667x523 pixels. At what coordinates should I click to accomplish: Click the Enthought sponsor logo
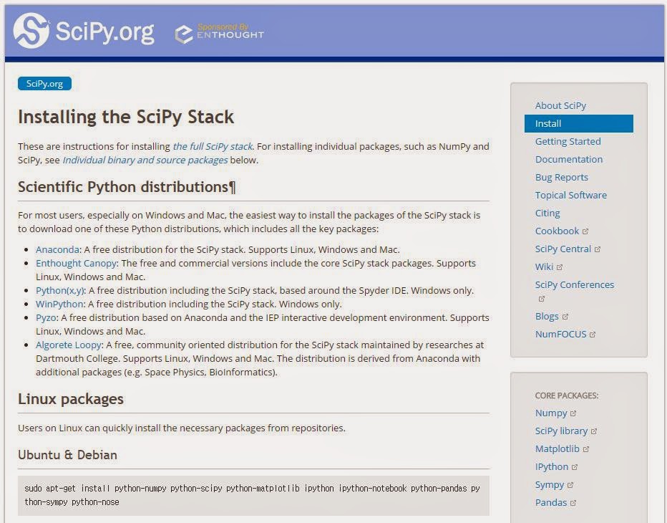point(219,32)
